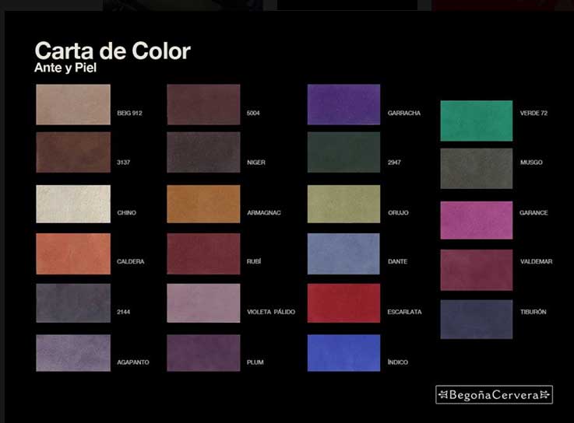Click the RUBÍ label text
The image size is (574, 423).
click(254, 261)
